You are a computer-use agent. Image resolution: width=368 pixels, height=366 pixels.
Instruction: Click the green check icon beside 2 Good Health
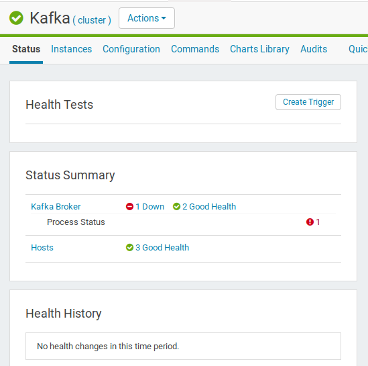(x=176, y=207)
